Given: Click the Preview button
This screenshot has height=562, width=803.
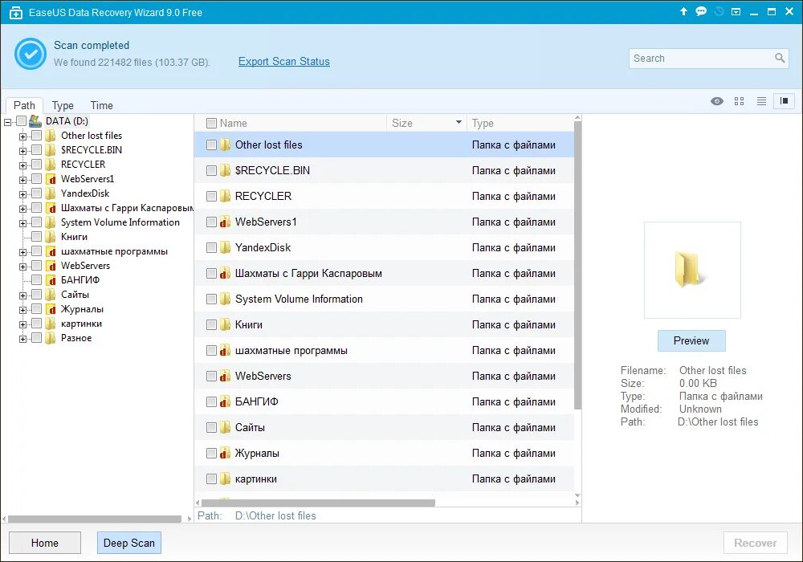Looking at the screenshot, I should [691, 341].
